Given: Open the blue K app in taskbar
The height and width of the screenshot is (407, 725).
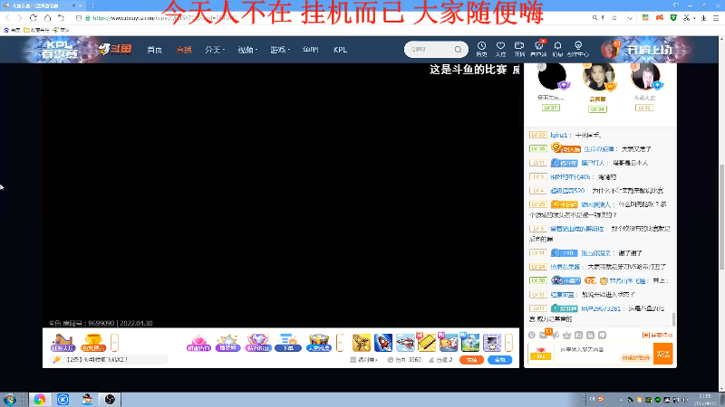Looking at the screenshot, I should [x=63, y=399].
